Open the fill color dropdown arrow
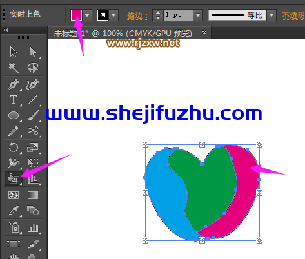Image resolution: width=305 pixels, height=259 pixels. [x=87, y=15]
